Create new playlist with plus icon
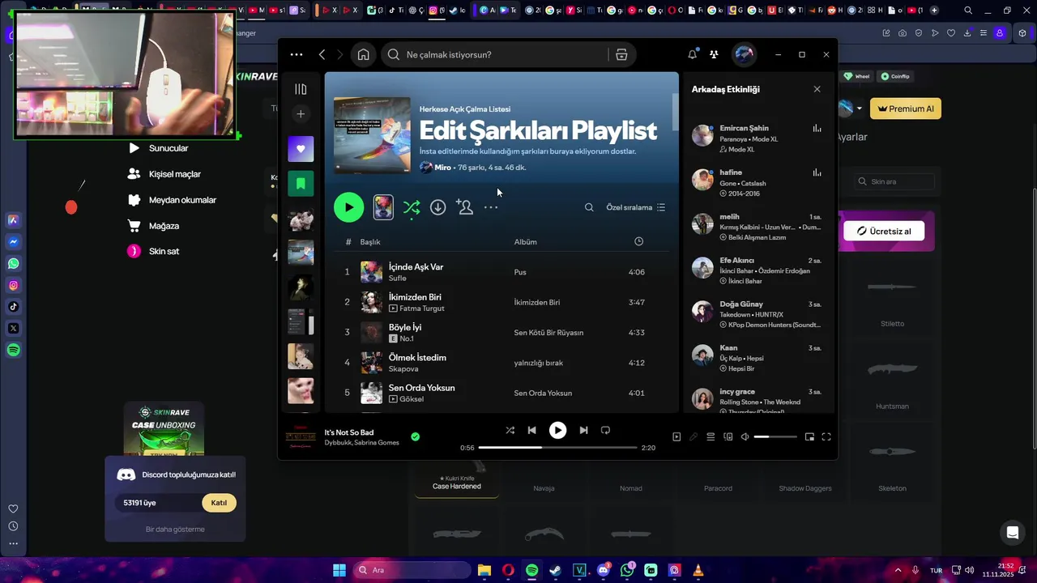1037x583 pixels. click(301, 114)
